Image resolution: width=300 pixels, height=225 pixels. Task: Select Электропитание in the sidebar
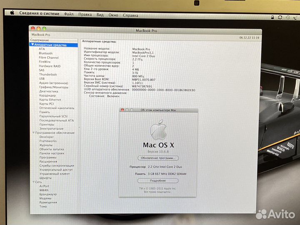point(51,129)
